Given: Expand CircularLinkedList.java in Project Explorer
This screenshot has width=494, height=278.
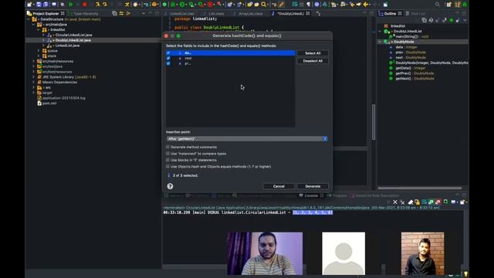Looking at the screenshot, I should tap(43, 35).
